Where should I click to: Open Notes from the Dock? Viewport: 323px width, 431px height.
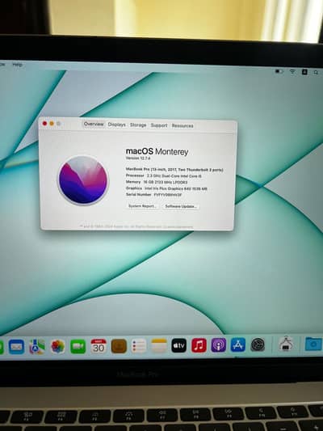coord(159,345)
